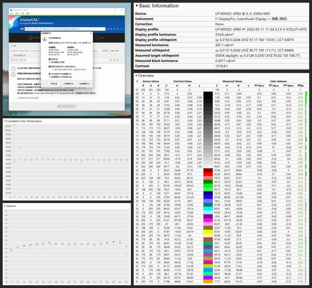The width and height of the screenshot is (312, 288).
Task: Toggle the 预览校准 preview calibration checkbox
Action: [x=49, y=59]
